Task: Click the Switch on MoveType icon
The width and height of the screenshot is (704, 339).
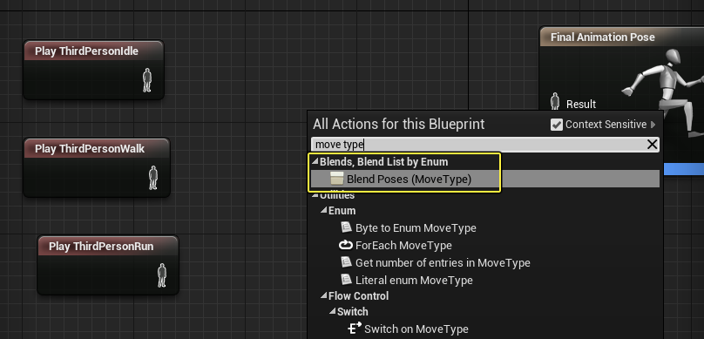Action: (355, 329)
